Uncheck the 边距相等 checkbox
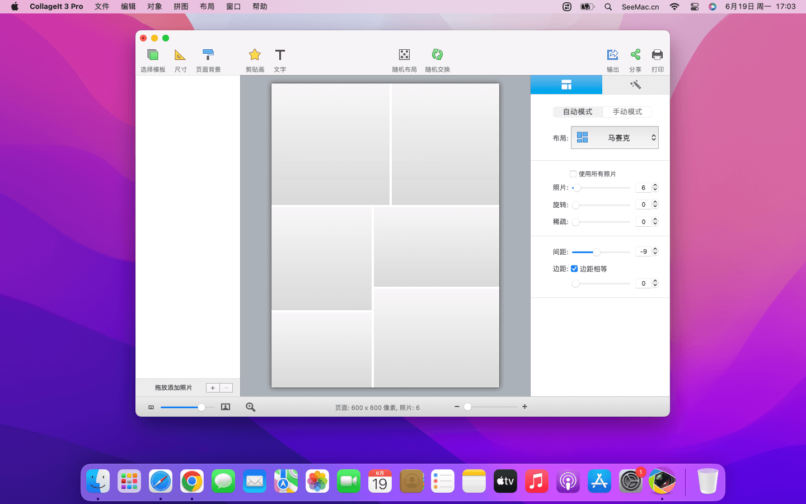Viewport: 806px width, 504px height. [574, 269]
